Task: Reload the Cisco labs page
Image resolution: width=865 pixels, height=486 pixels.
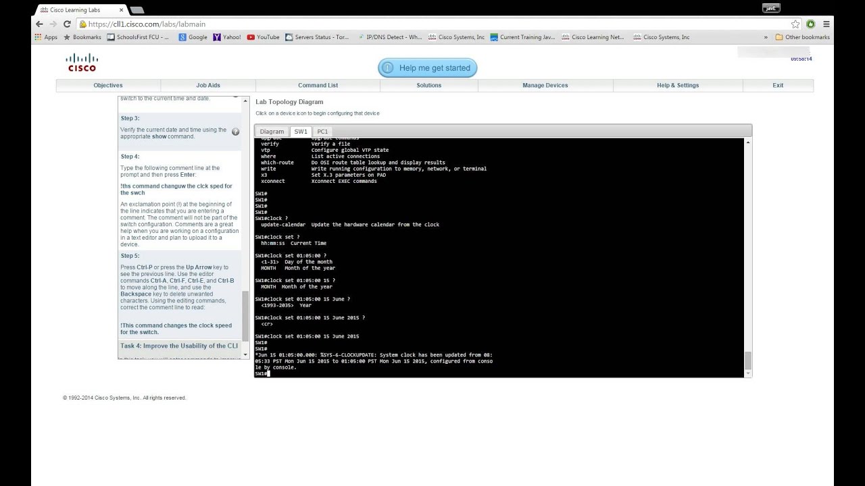Action: (67, 24)
